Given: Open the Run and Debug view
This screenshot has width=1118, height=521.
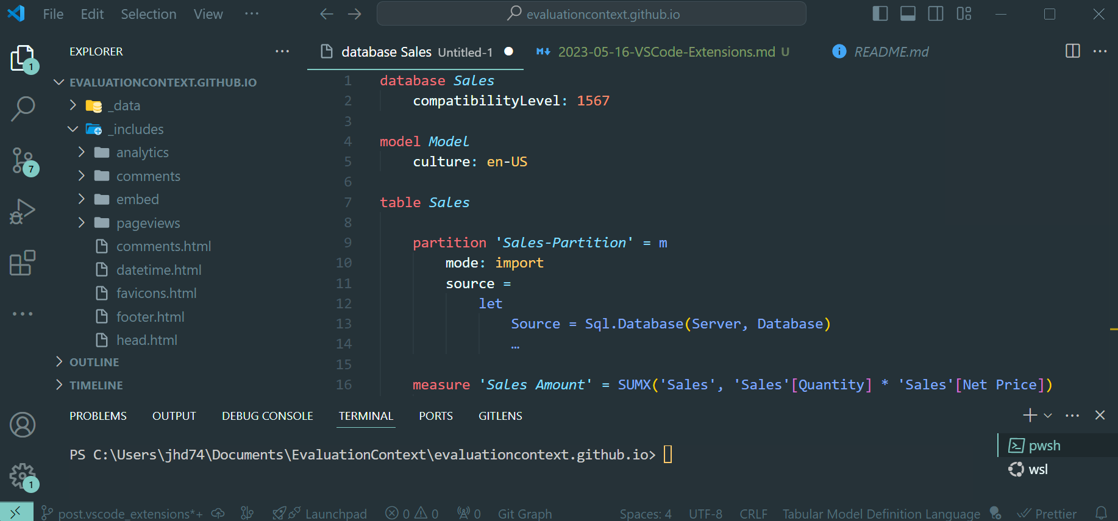Looking at the screenshot, I should 23,212.
